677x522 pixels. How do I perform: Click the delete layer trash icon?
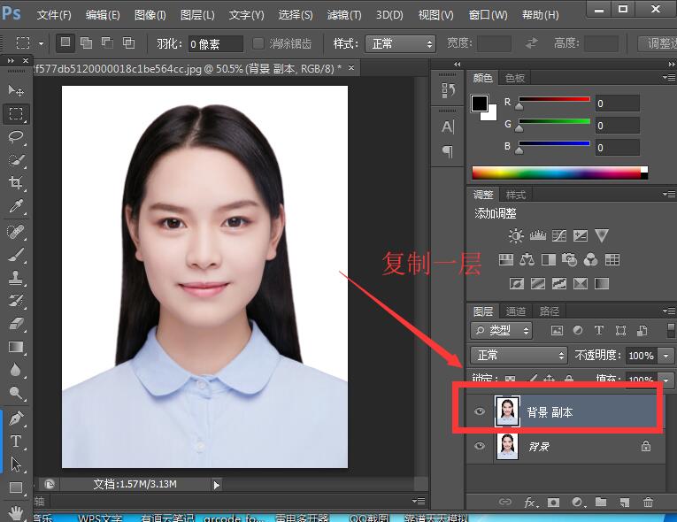(x=648, y=503)
